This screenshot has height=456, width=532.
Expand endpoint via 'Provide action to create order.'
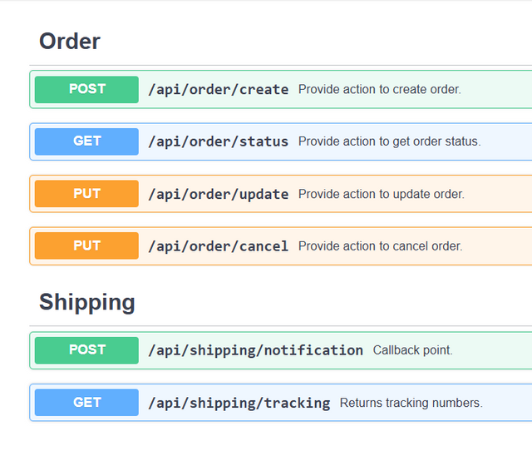click(x=379, y=90)
